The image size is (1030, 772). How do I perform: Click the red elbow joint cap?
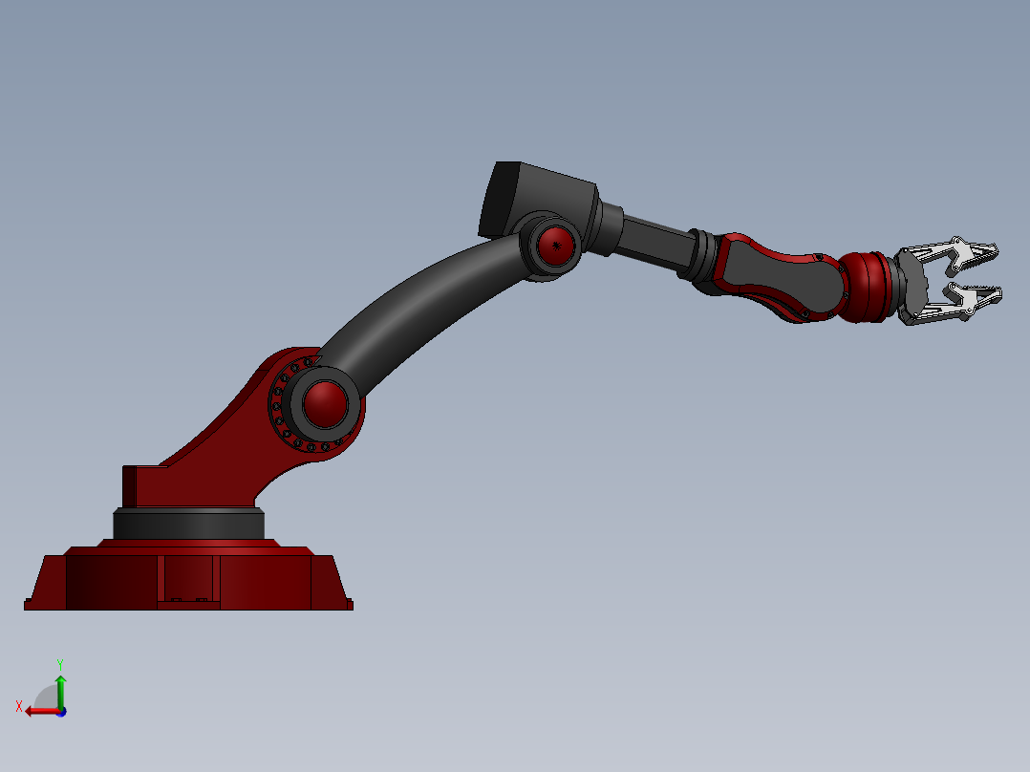(x=554, y=247)
